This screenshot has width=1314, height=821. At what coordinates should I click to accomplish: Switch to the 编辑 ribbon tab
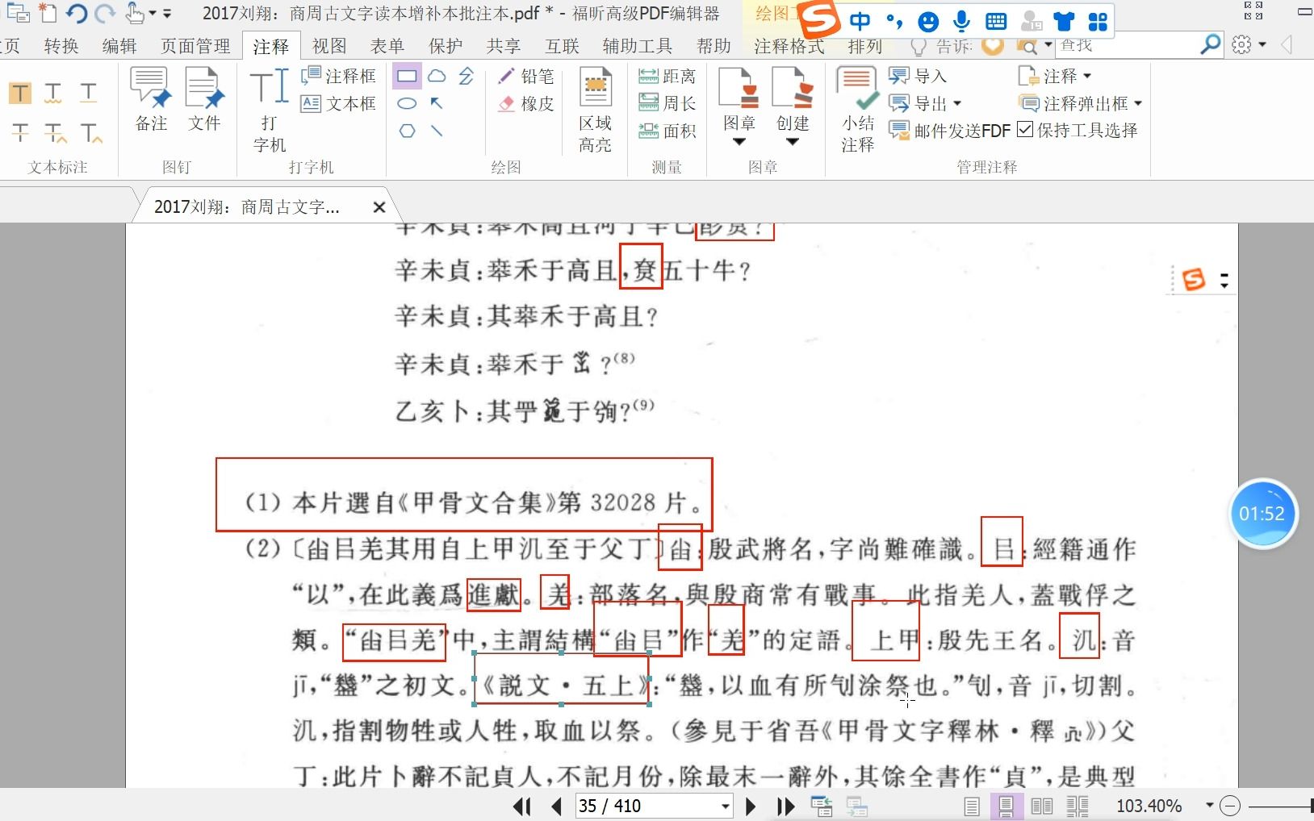[x=119, y=46]
